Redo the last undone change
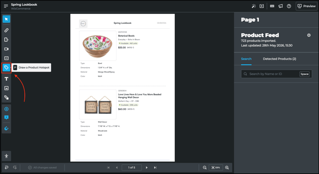 click(15, 167)
